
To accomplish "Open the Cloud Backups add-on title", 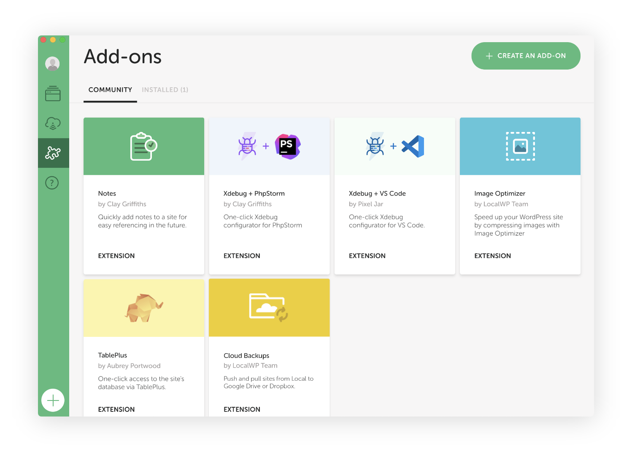I will [246, 356].
